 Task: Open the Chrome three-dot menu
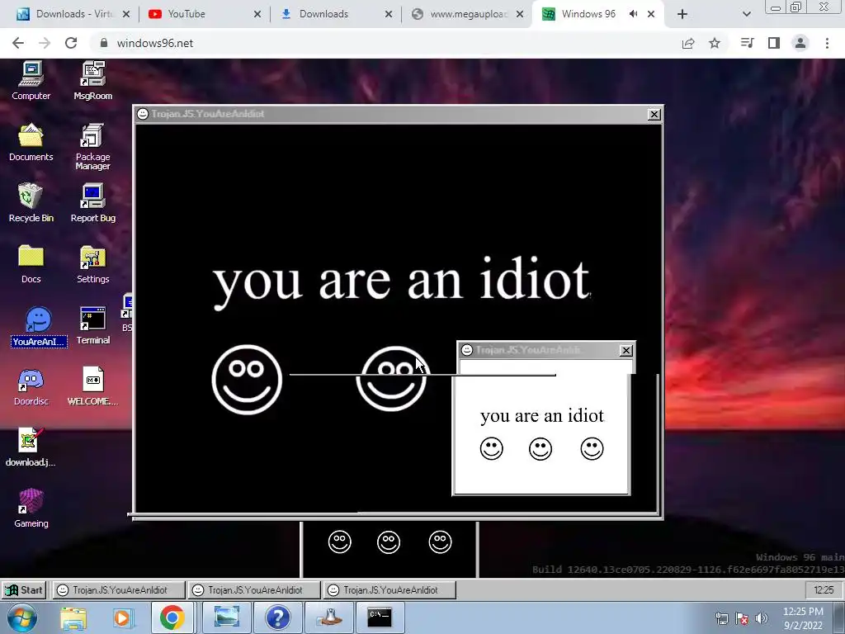pyautogui.click(x=827, y=43)
